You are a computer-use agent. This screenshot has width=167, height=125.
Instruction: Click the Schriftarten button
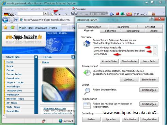(x=130, y=119)
